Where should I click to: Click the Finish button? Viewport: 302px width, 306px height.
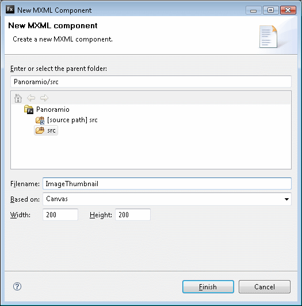point(208,286)
